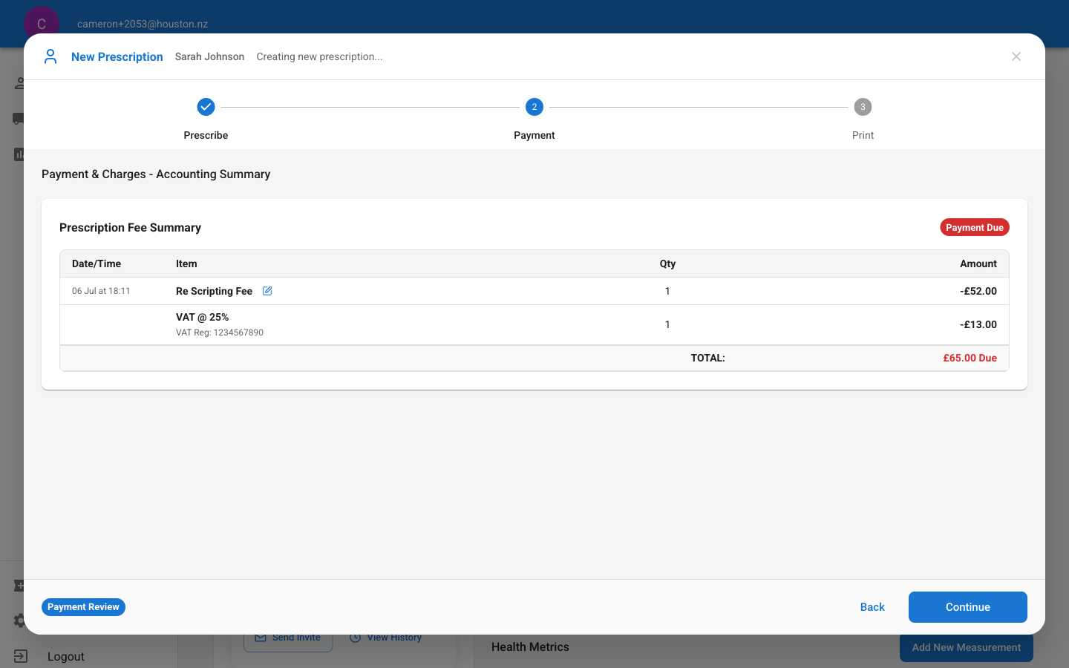Click patient name Sarah Johnson
This screenshot has width=1069, height=668.
coord(209,56)
